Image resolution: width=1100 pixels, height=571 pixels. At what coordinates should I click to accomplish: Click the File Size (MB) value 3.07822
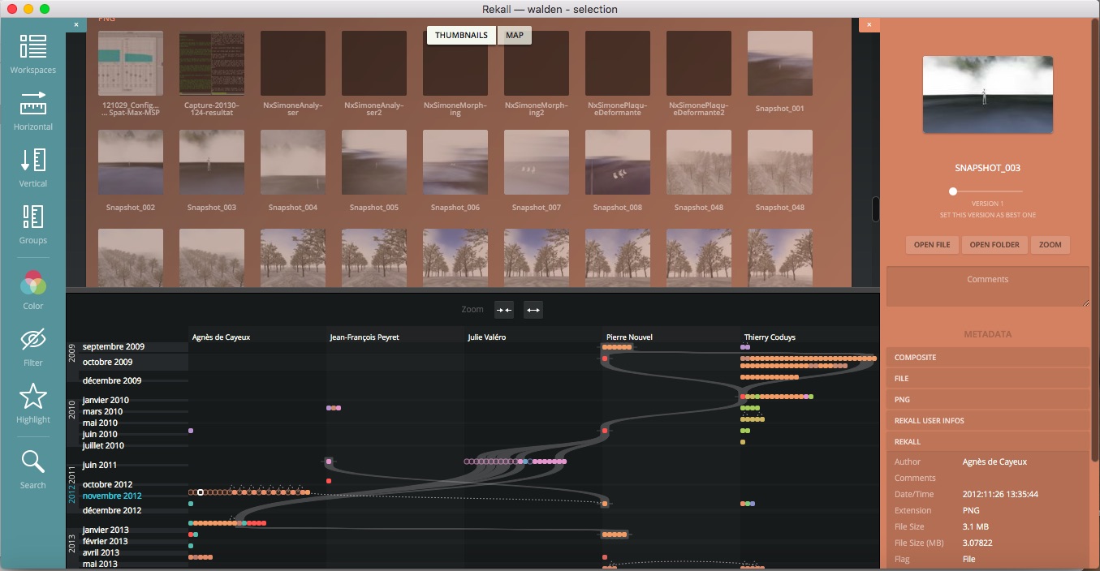click(x=977, y=543)
